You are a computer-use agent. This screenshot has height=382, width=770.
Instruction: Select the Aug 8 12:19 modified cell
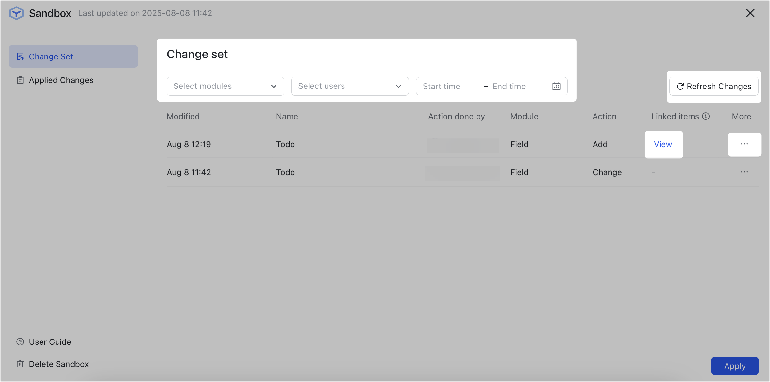(x=189, y=144)
